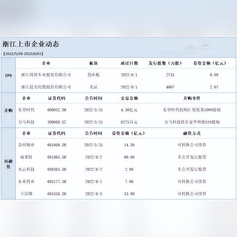Click the stock code 605177.SH
Viewport: 237px width, 237px height.
(x=57, y=182)
